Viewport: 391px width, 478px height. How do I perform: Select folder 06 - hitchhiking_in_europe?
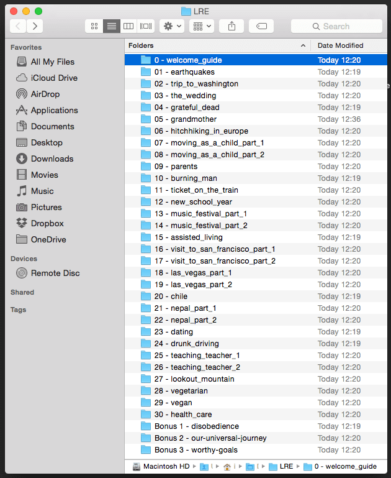point(256,131)
